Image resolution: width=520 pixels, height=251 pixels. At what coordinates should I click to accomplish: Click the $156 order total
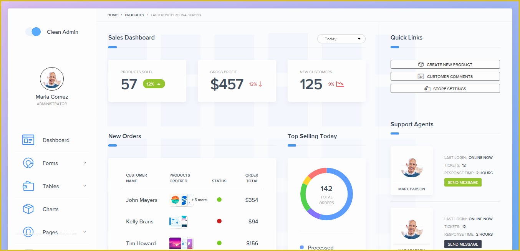pos(252,243)
